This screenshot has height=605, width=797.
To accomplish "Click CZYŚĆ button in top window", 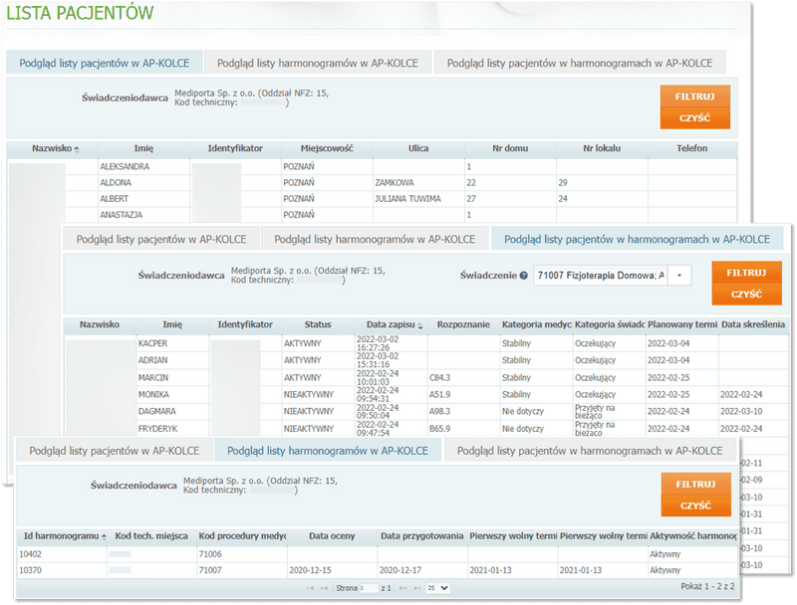I will pos(694,118).
